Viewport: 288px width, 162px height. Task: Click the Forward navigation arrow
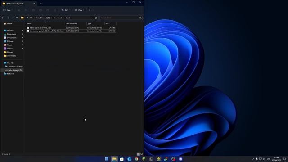[8, 18]
